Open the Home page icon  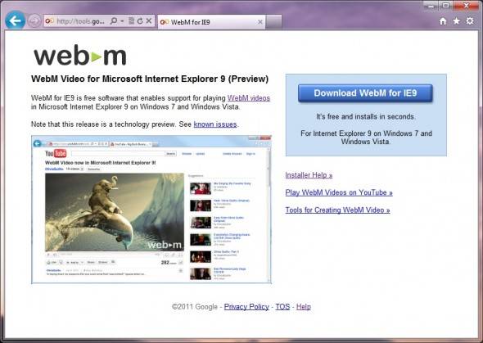(443, 21)
